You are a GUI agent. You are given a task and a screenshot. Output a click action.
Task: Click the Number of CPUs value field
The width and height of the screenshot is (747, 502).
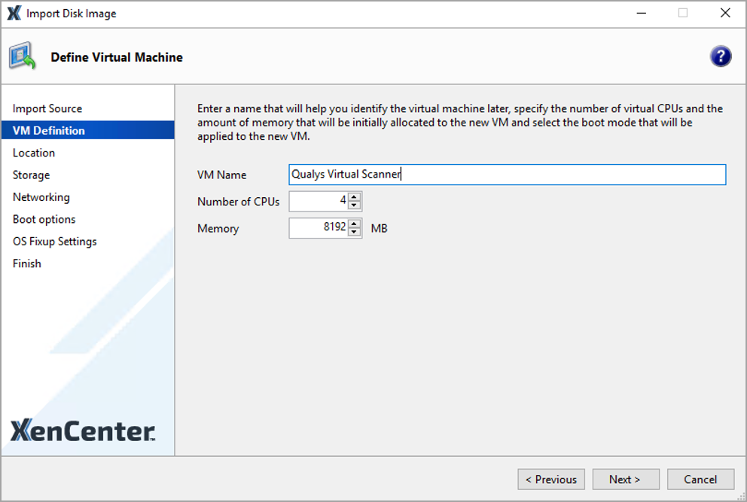pos(319,201)
